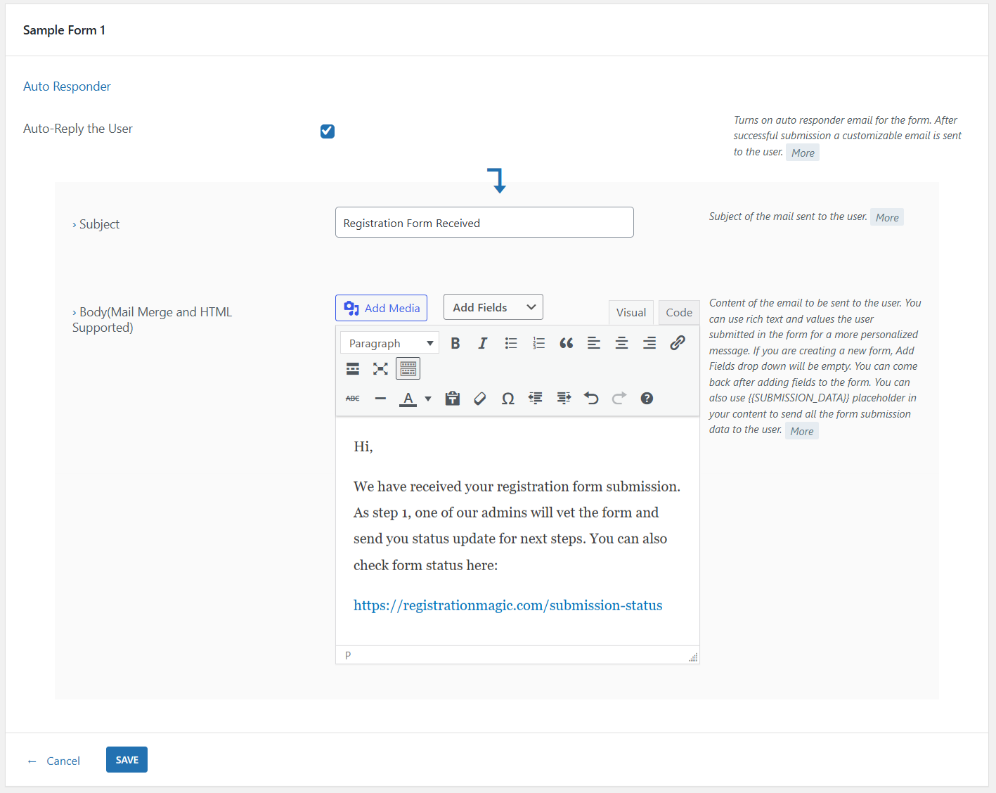Open keyboard shortcuts help icon
This screenshot has width=996, height=793.
pyautogui.click(x=647, y=399)
